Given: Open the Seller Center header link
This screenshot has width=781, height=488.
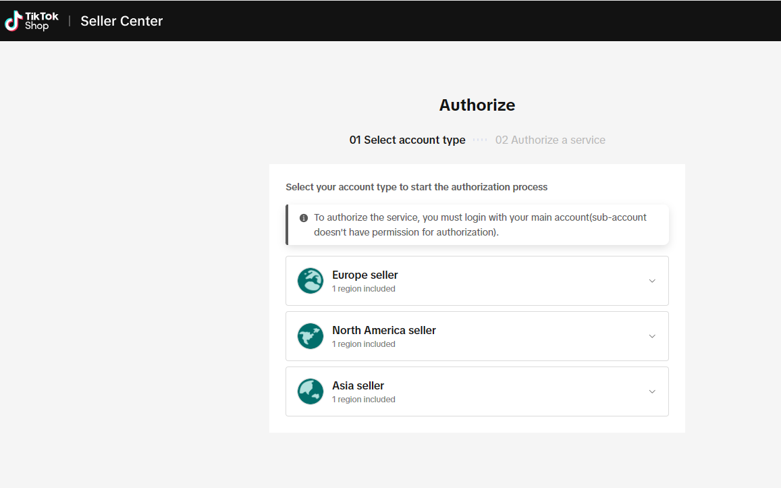Looking at the screenshot, I should coord(122,21).
